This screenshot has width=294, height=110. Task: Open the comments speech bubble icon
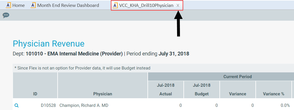click(6, 15)
